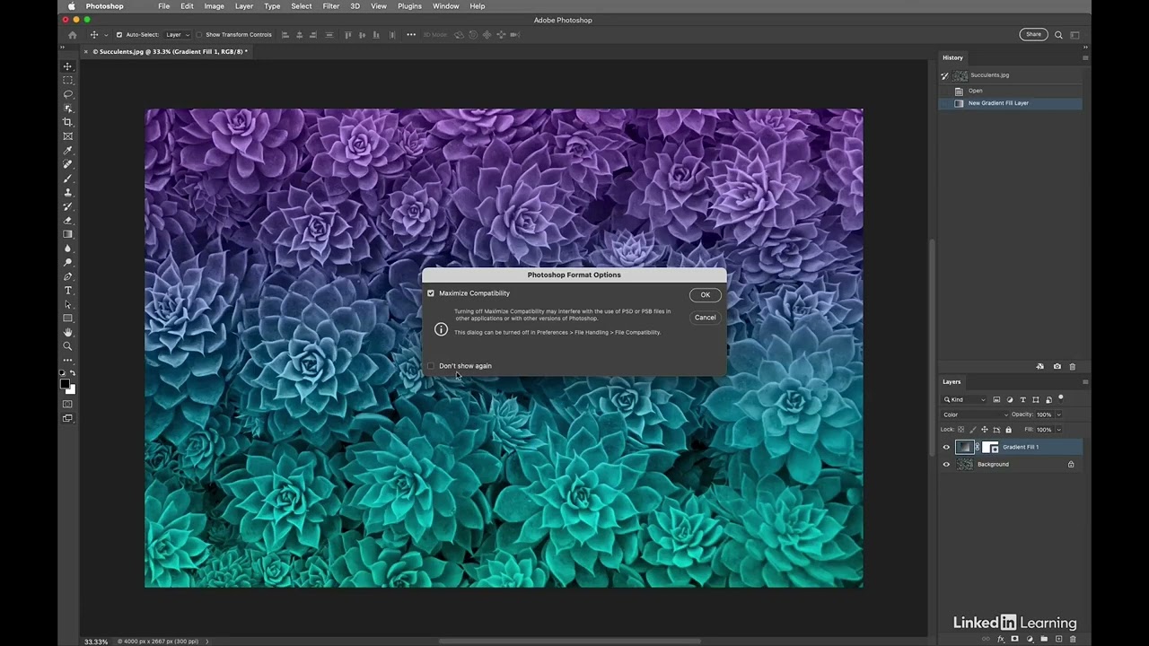1149x646 pixels.
Task: Select the History Brush tool
Action: [x=67, y=206]
